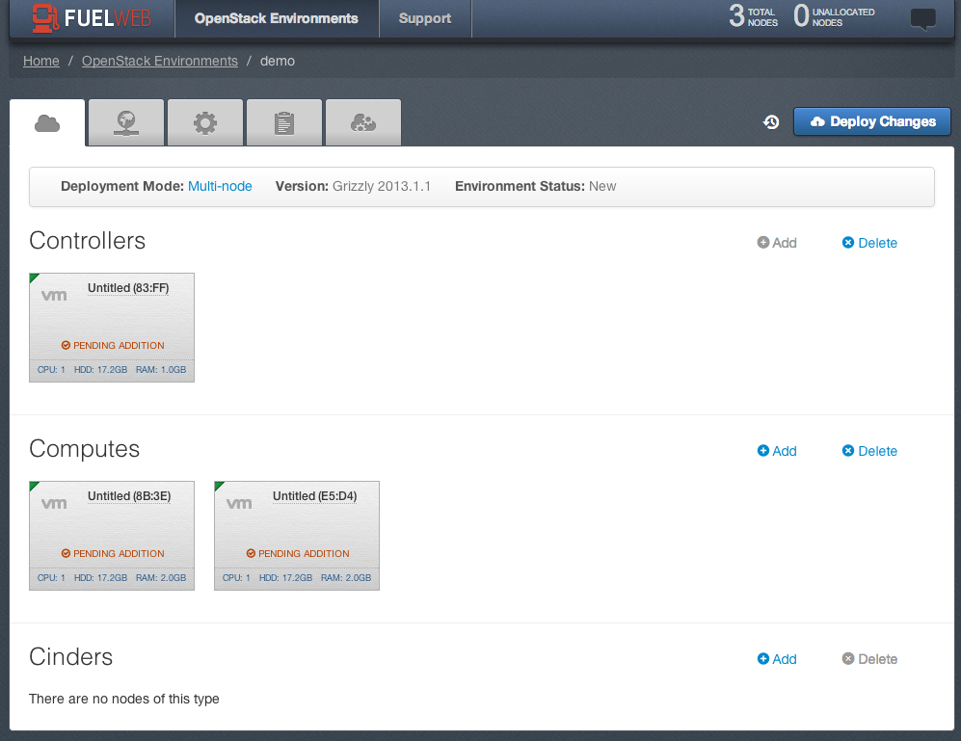961x741 pixels.
Task: Click the OpenStack Environments breadcrumb link
Action: (159, 61)
